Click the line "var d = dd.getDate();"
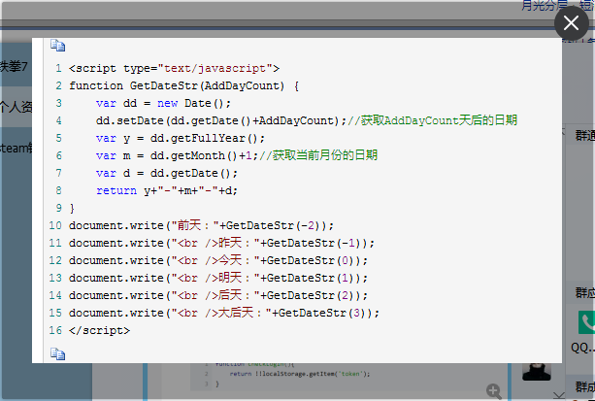595x401 pixels. (x=167, y=173)
